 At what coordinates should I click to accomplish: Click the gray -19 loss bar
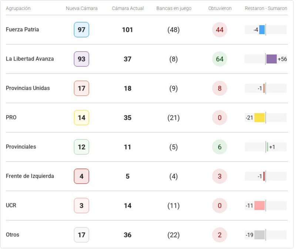click(x=259, y=235)
